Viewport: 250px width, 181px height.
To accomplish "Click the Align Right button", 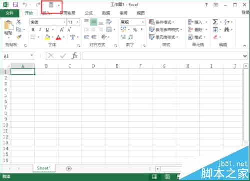I will point(101,30).
